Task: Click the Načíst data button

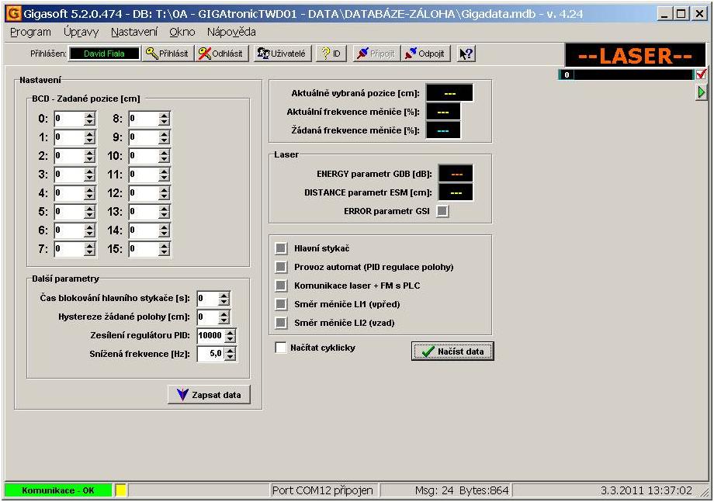Action: tap(452, 351)
